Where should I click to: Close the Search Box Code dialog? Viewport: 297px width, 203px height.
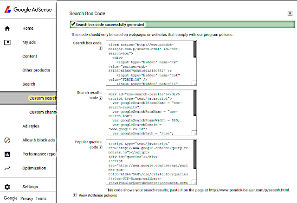[x=290, y=13]
